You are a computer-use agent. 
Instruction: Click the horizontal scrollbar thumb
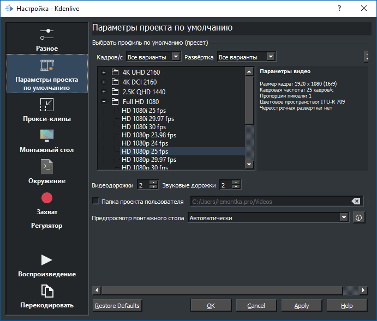222,290
